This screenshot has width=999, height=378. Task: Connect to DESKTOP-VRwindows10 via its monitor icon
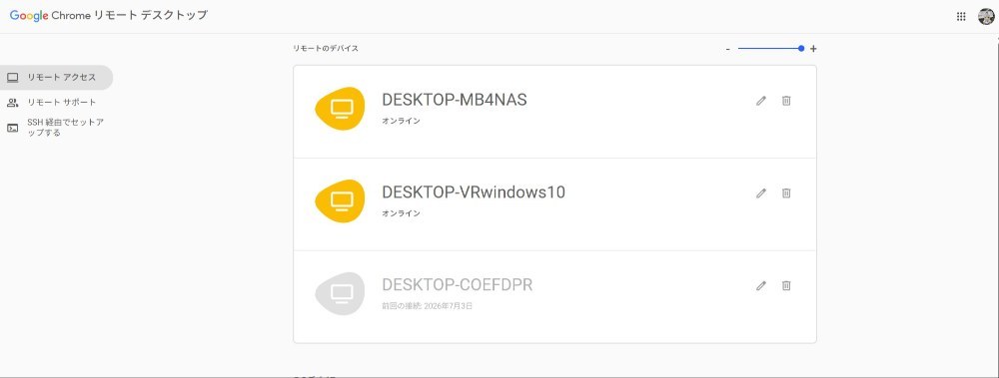point(341,201)
